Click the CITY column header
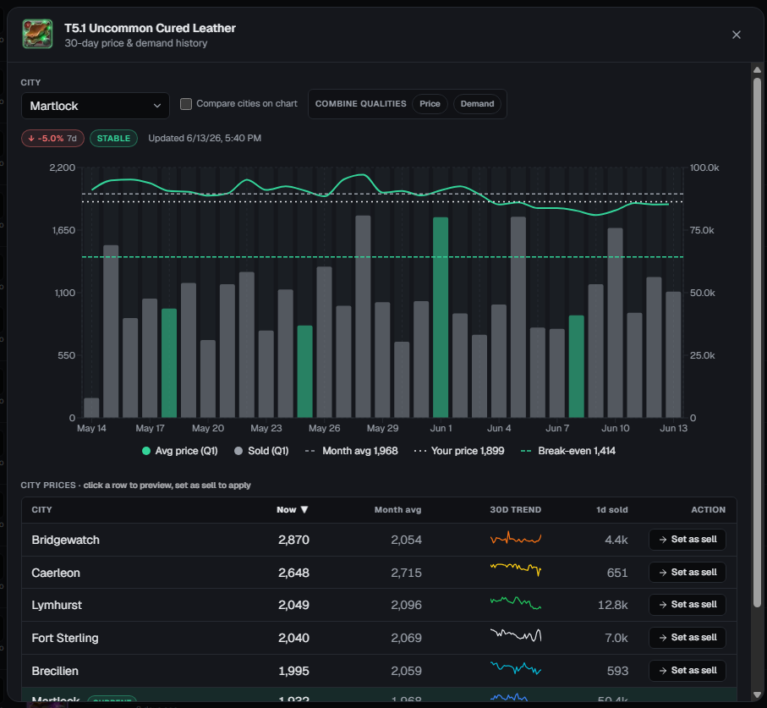767x708 pixels. [x=41, y=510]
